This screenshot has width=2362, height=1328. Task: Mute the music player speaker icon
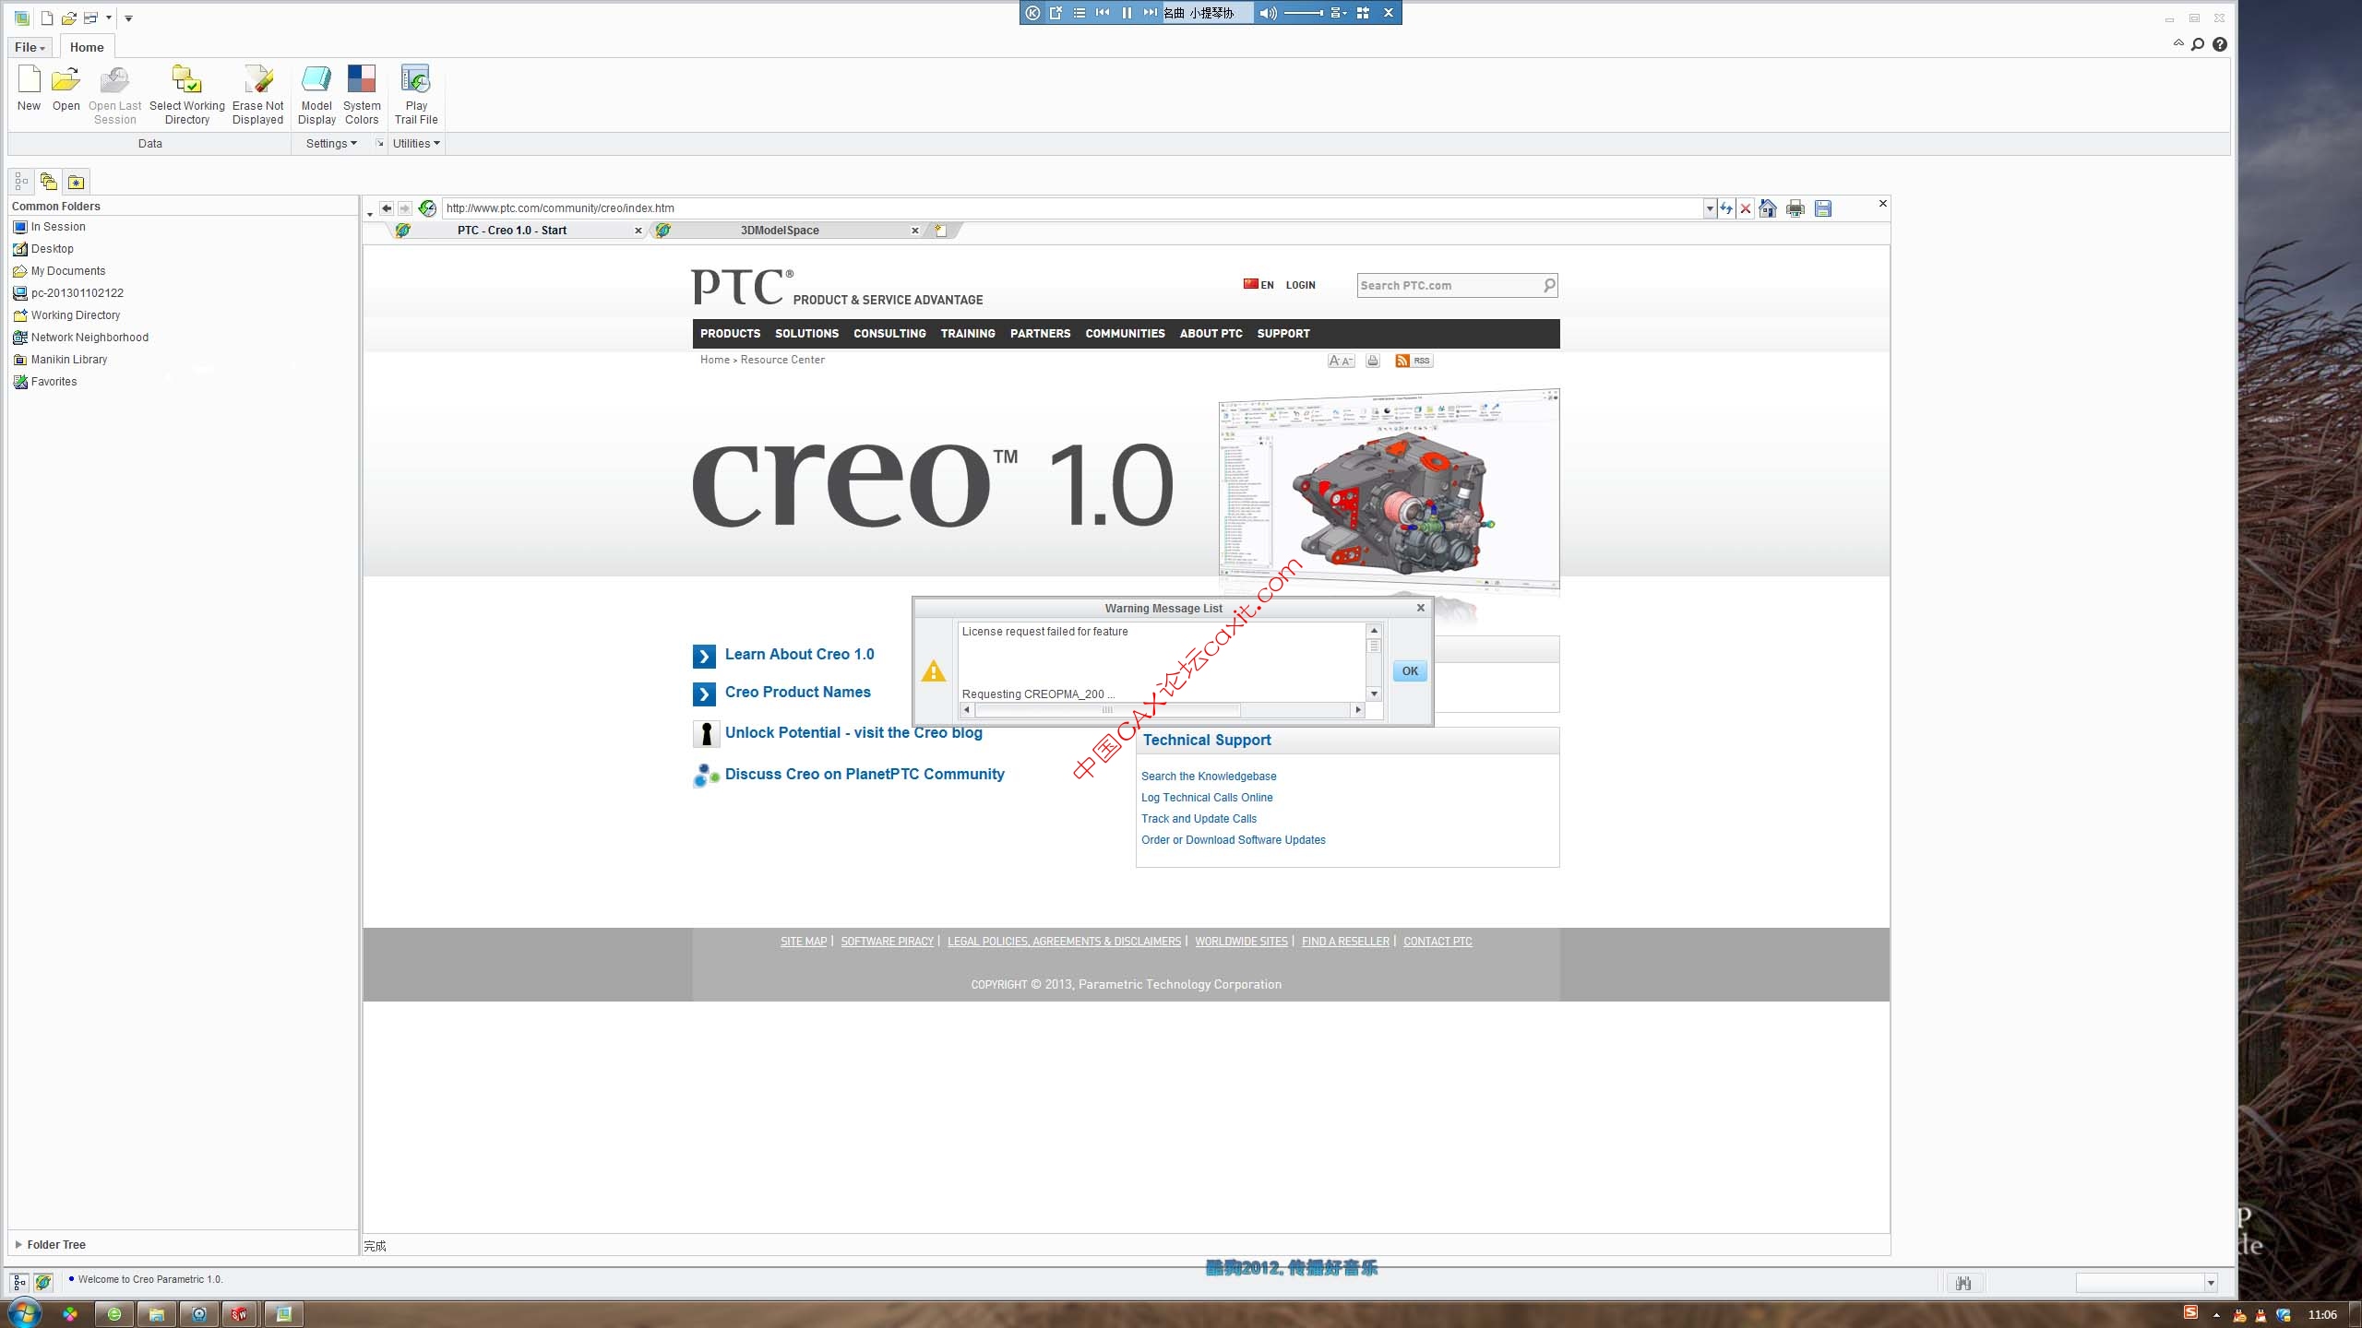pos(1268,13)
